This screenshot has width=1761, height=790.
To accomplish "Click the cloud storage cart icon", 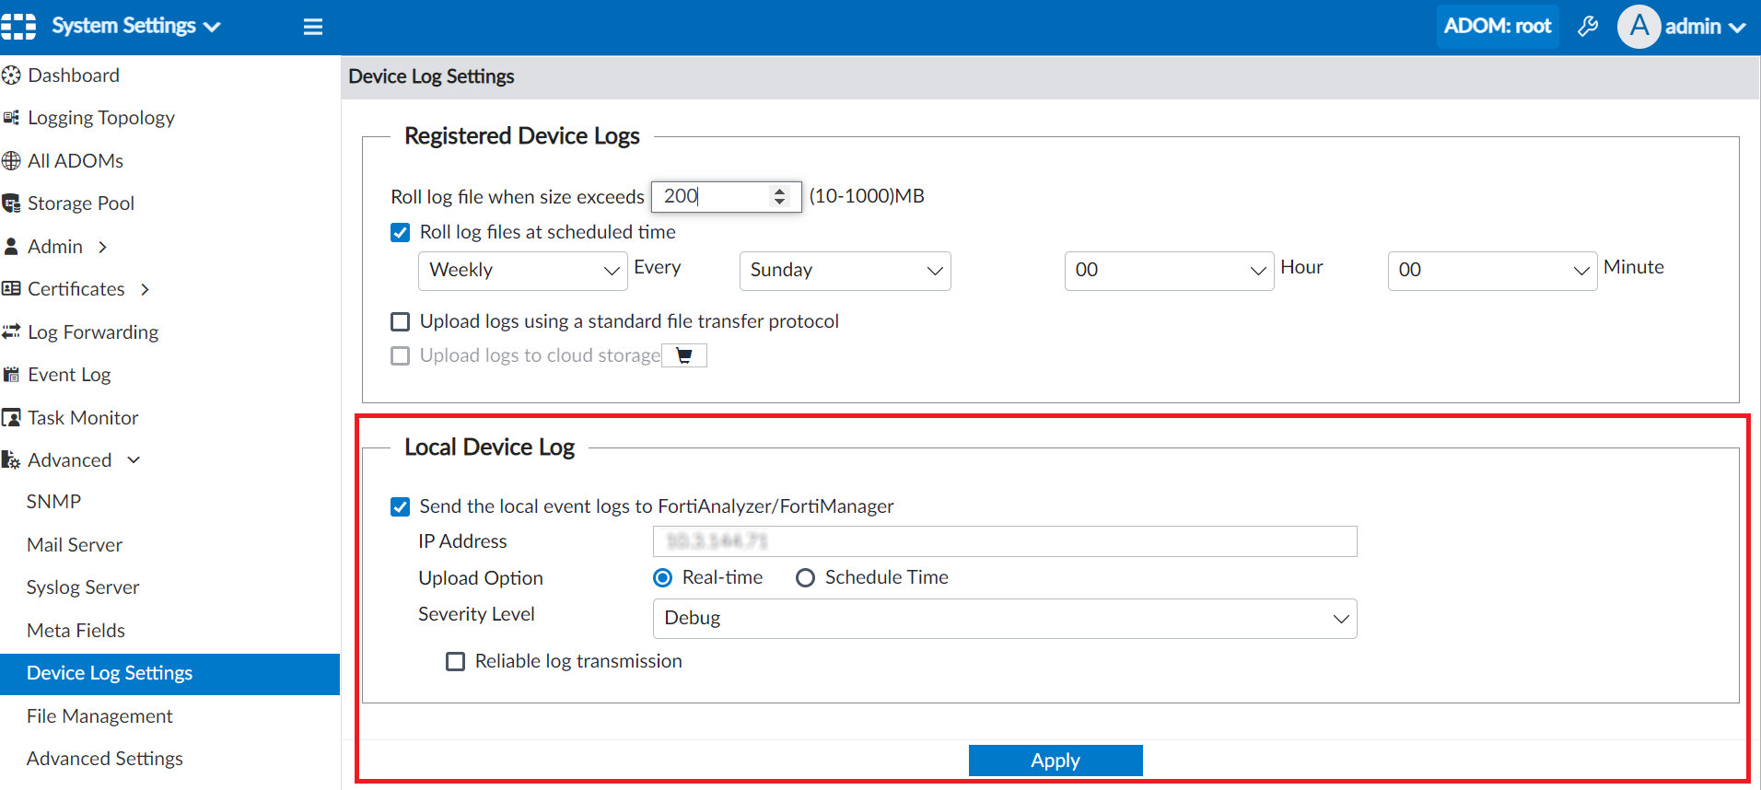I will point(684,355).
